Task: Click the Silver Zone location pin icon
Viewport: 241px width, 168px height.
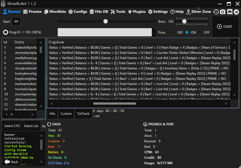Action: coord(188,12)
